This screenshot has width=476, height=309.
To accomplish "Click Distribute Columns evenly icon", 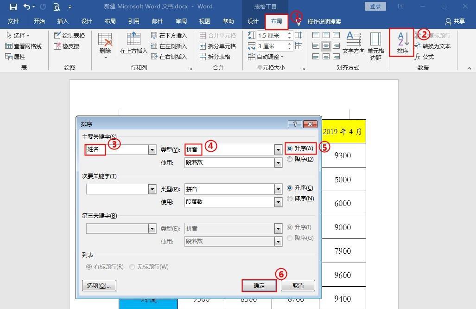I will [x=298, y=46].
